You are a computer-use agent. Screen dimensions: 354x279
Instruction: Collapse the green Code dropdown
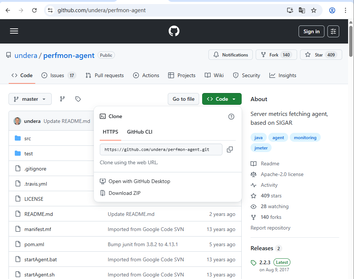tap(222, 99)
